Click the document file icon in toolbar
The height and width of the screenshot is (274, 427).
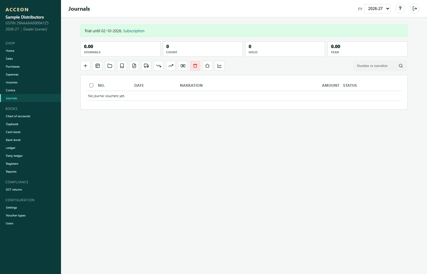pyautogui.click(x=134, y=66)
